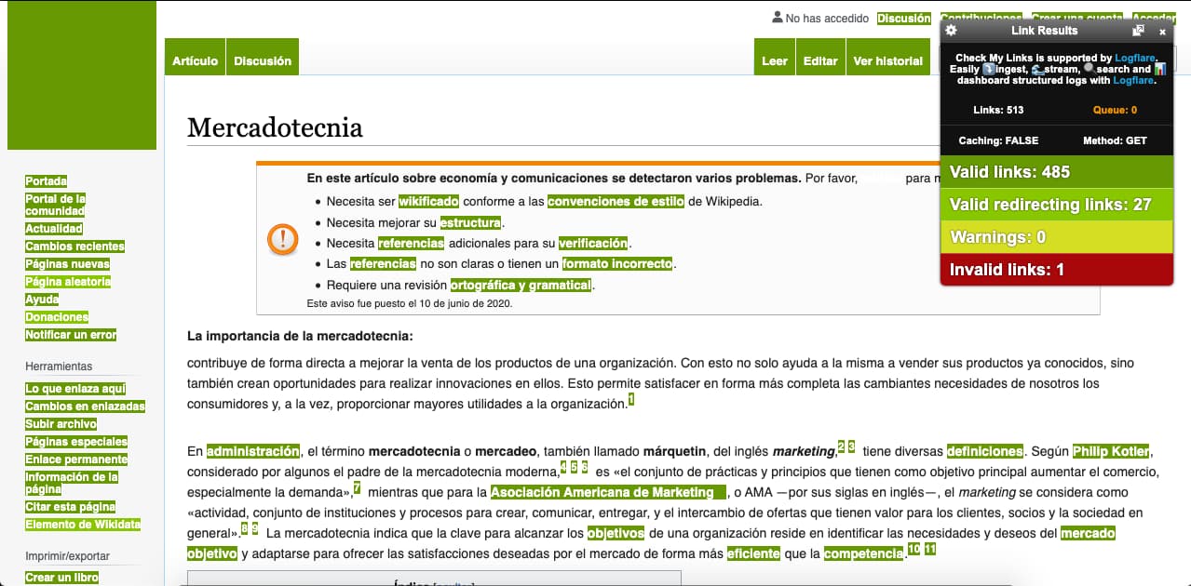The image size is (1191, 586).
Task: Open the Link Results settings gear
Action: coord(951,31)
